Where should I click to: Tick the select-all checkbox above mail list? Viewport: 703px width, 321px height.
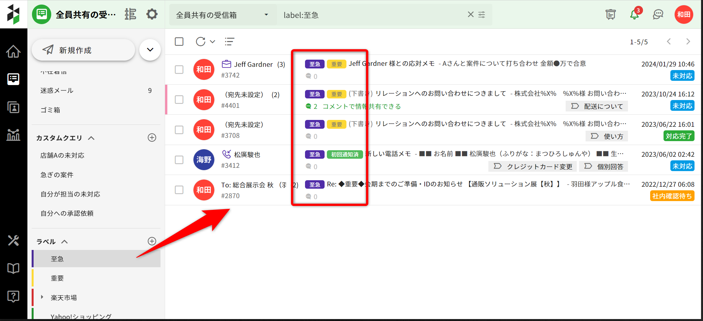coord(179,42)
